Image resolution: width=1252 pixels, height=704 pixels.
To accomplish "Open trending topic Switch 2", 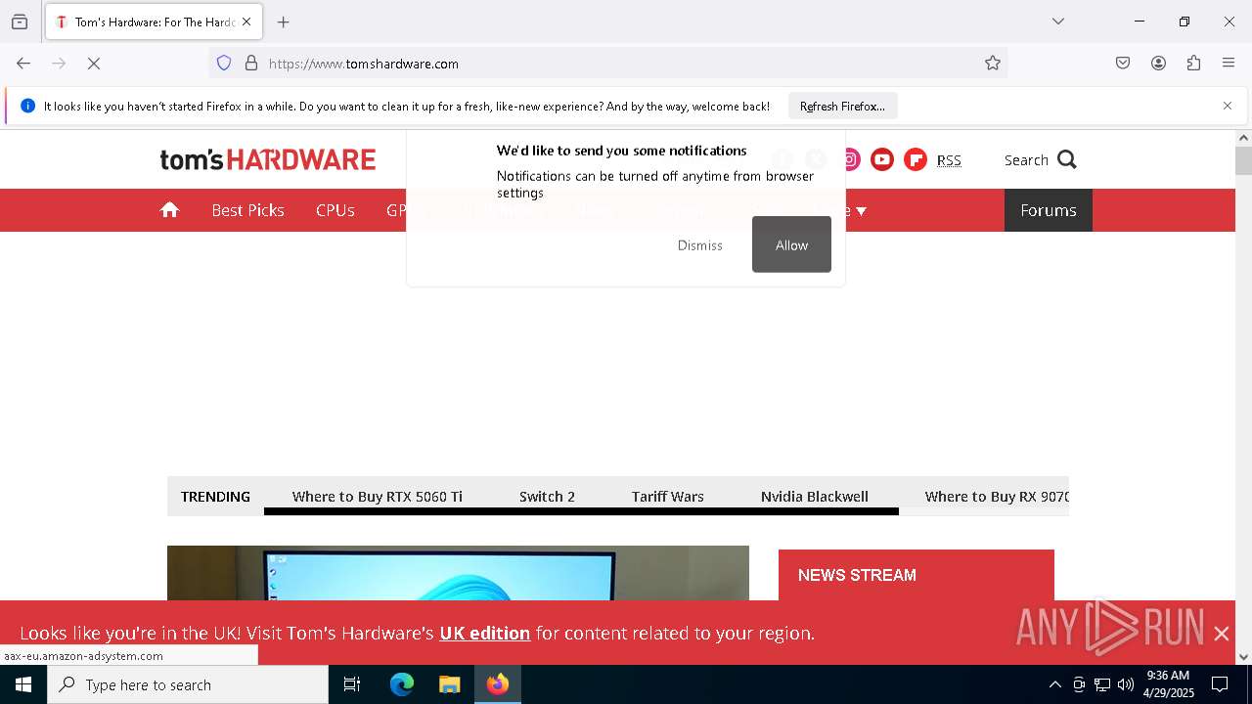I will coord(547,497).
